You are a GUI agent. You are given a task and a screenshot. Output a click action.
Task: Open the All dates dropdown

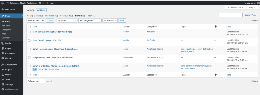point(67,21)
